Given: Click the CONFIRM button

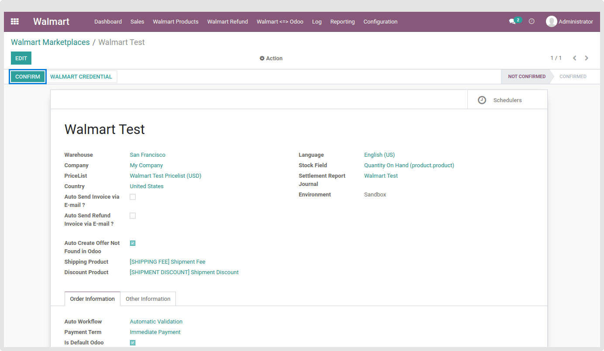Looking at the screenshot, I should click(28, 77).
